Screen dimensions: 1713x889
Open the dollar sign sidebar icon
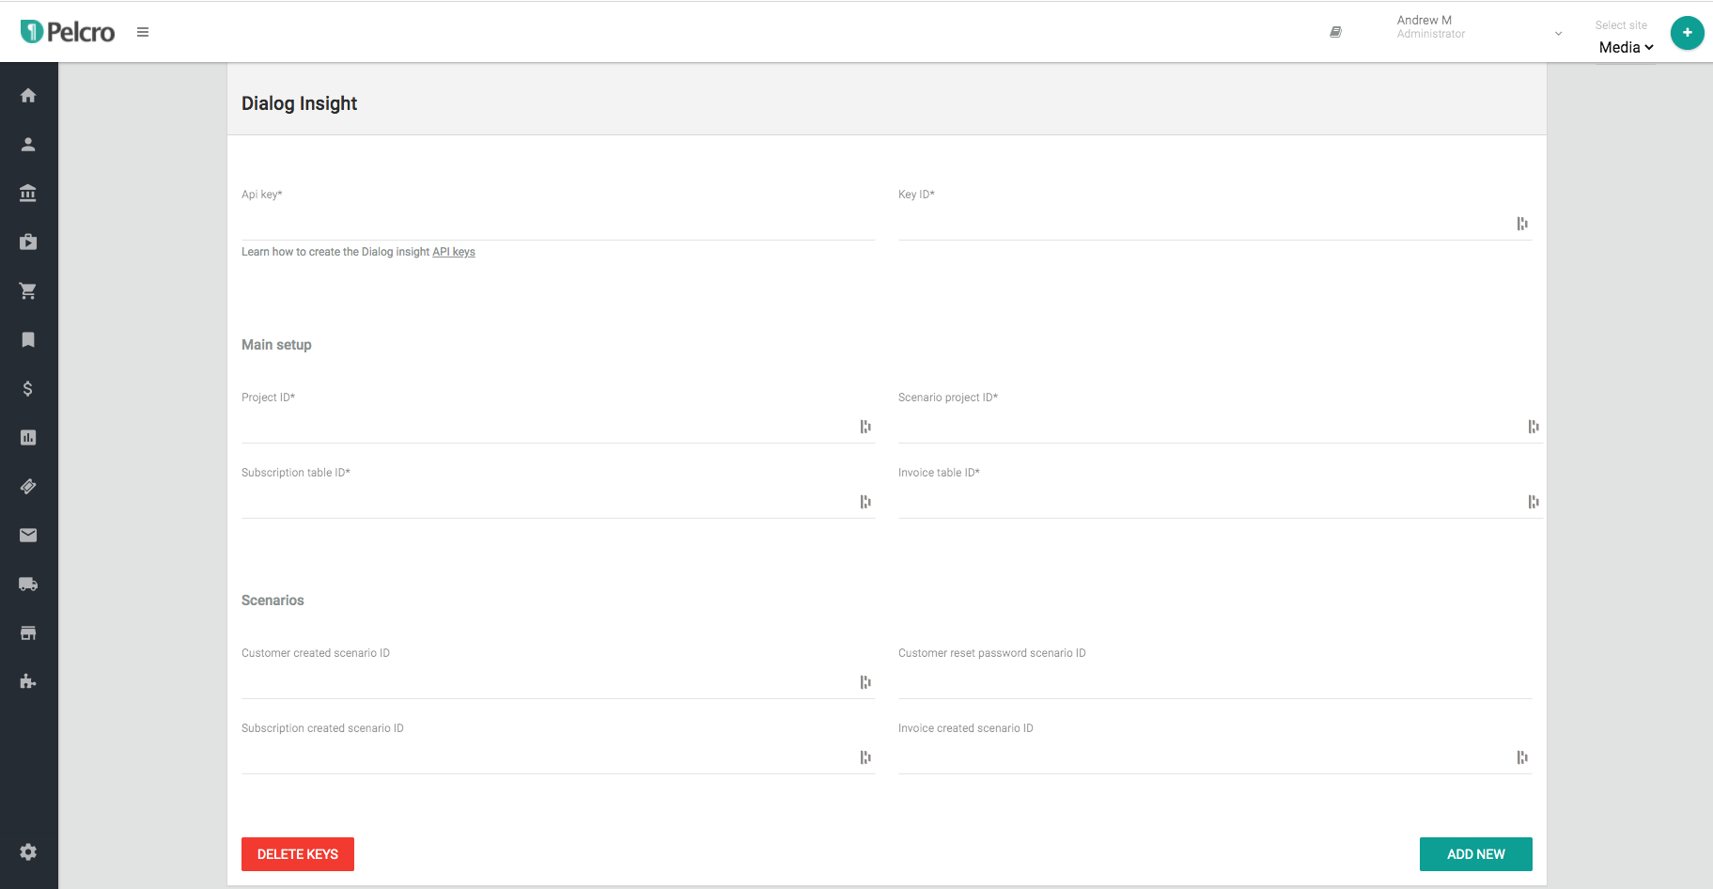[28, 388]
